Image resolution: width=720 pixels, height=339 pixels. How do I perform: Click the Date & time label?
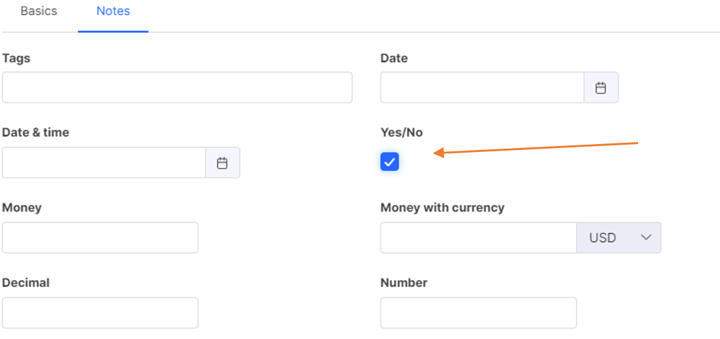tap(36, 133)
